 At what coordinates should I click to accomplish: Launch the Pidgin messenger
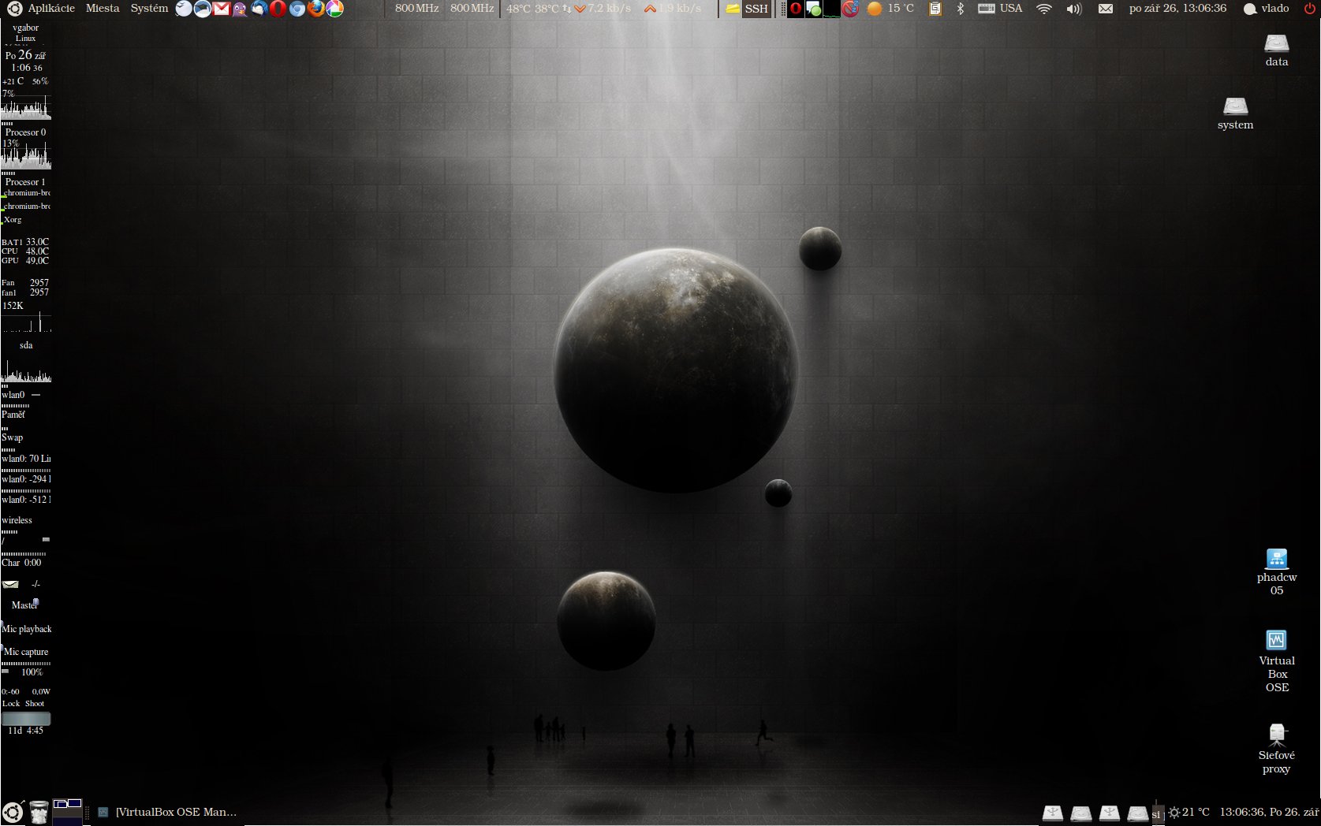(240, 9)
